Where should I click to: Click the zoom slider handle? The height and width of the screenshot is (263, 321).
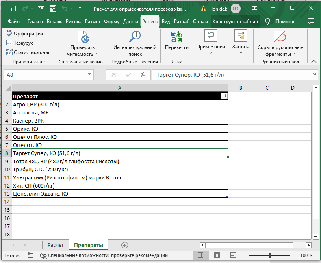point(269,255)
